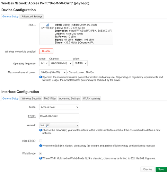Click help icon next to network description
This screenshot has height=174, width=167.
pyautogui.click(x=41, y=130)
